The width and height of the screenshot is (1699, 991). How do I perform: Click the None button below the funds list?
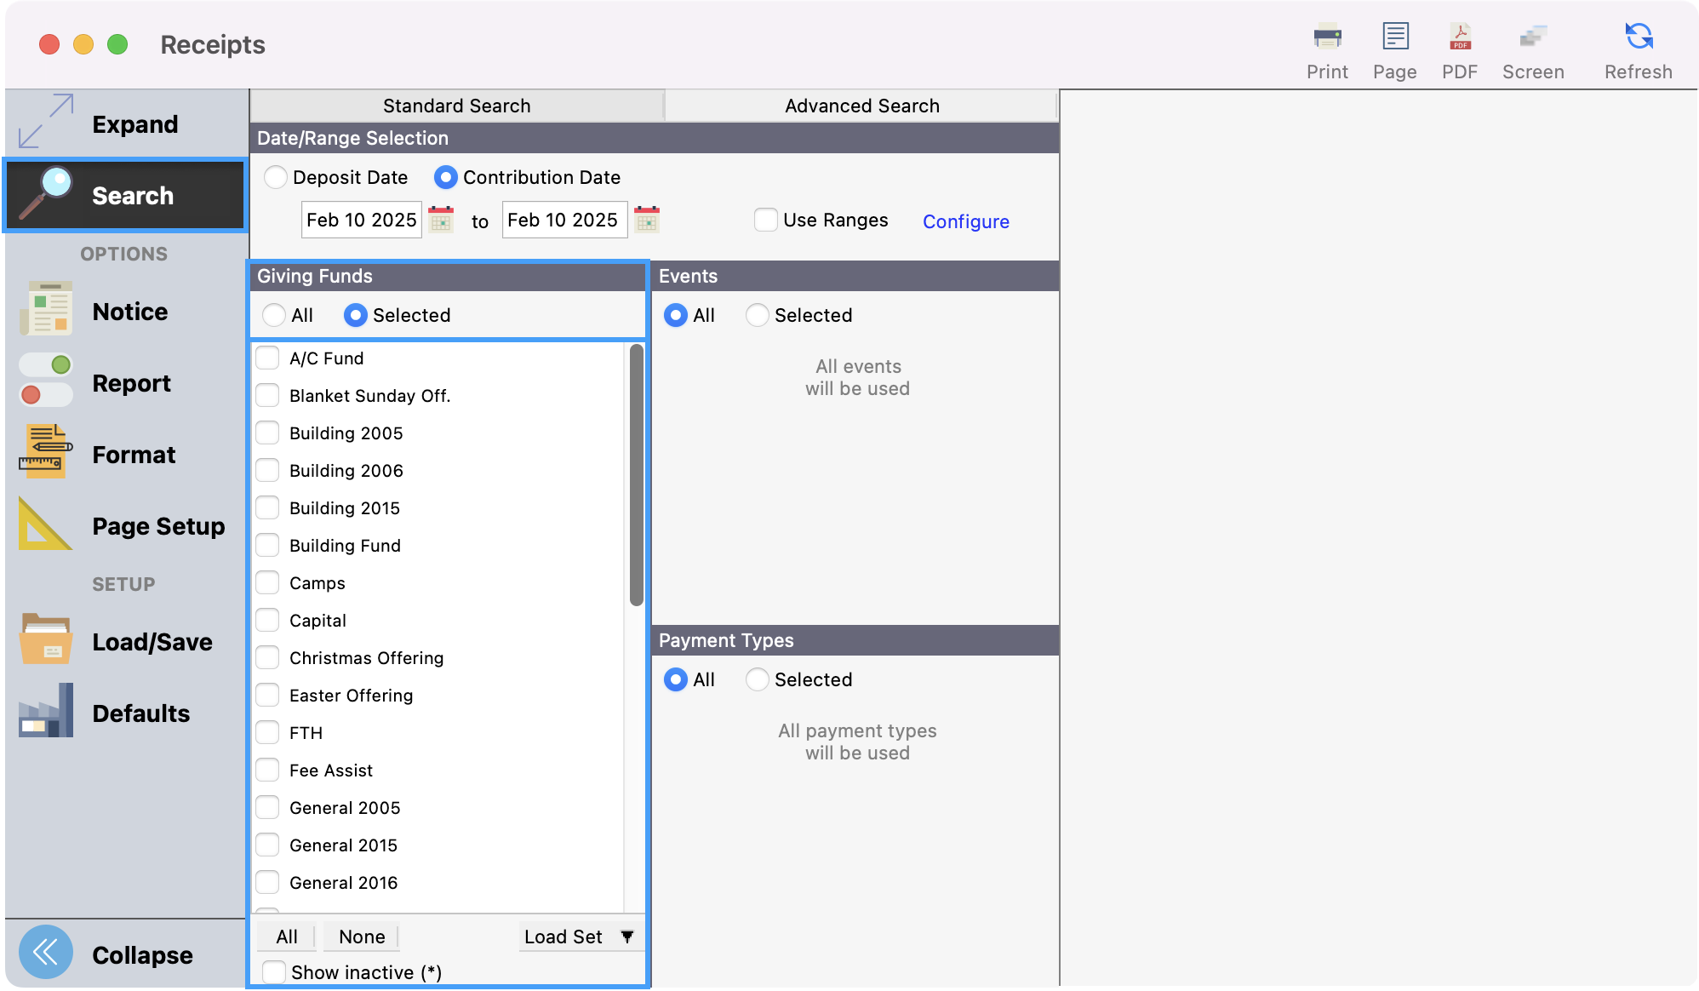362,937
